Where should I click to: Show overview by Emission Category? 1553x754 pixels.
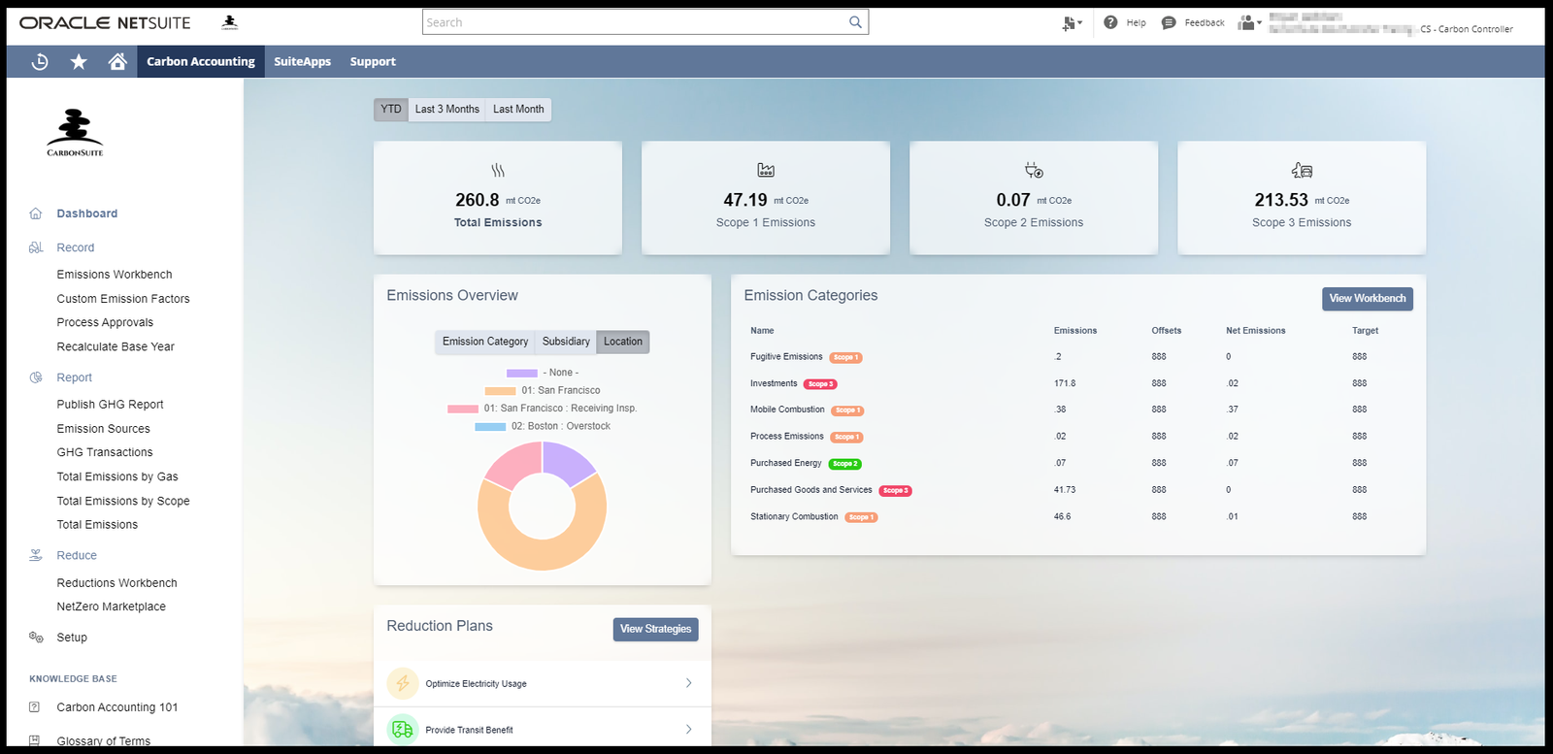pyautogui.click(x=485, y=342)
